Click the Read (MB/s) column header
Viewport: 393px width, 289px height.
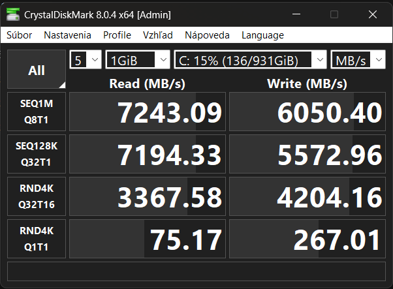[148, 84]
